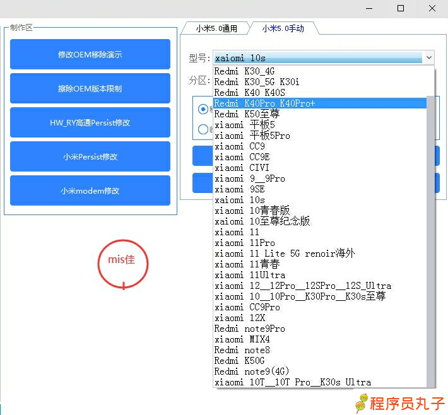Choose xiaomi 平板5 from list
The image size is (448, 415).
tap(320, 125)
